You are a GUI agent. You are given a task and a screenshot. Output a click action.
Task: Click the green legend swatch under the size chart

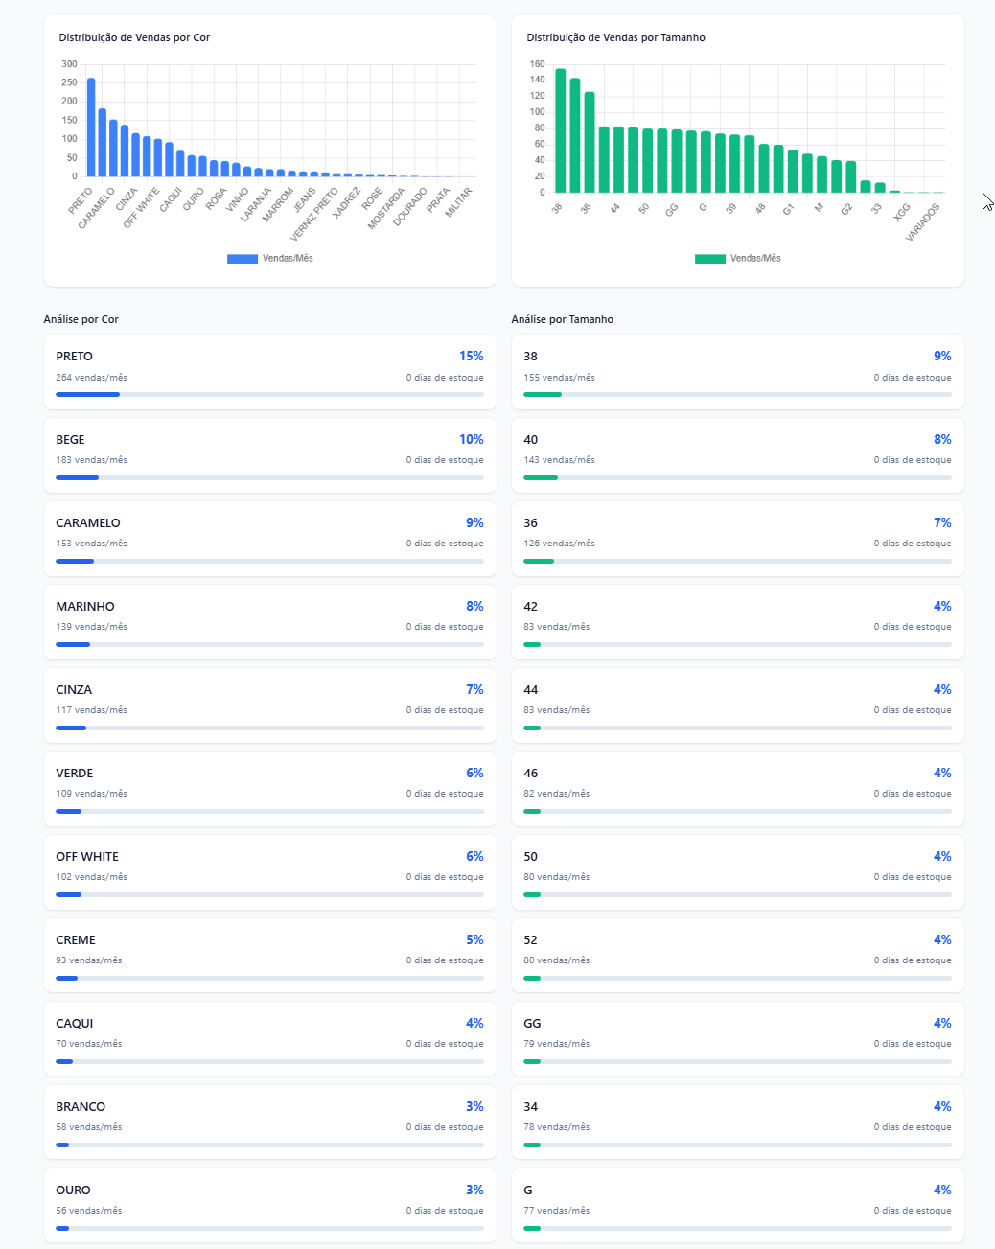point(709,259)
